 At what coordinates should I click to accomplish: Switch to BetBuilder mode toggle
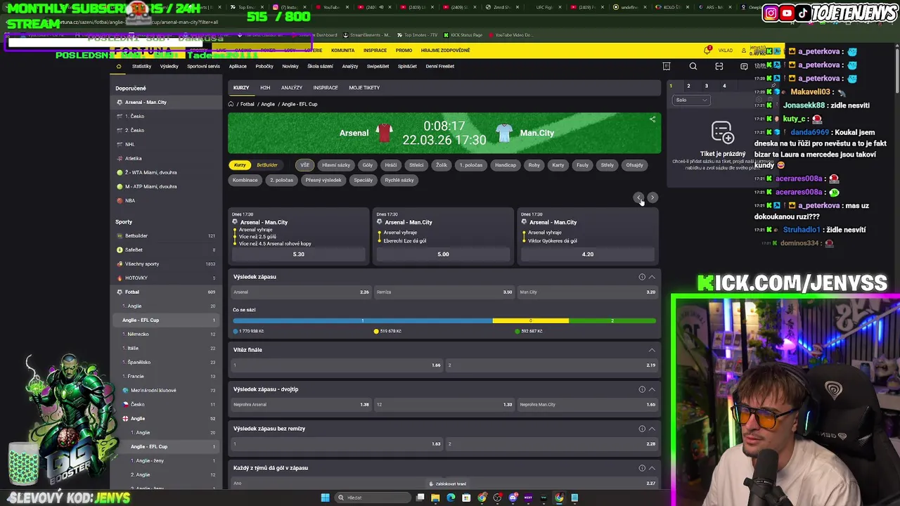267,165
